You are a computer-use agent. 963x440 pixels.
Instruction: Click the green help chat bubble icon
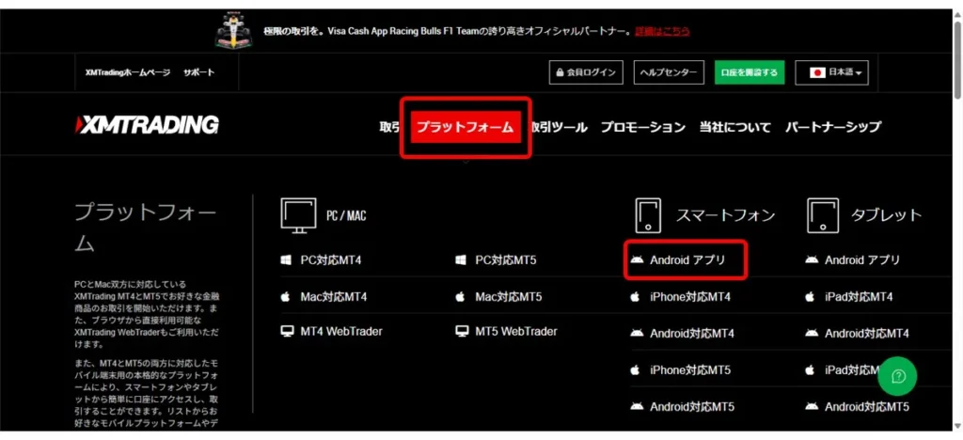[896, 375]
